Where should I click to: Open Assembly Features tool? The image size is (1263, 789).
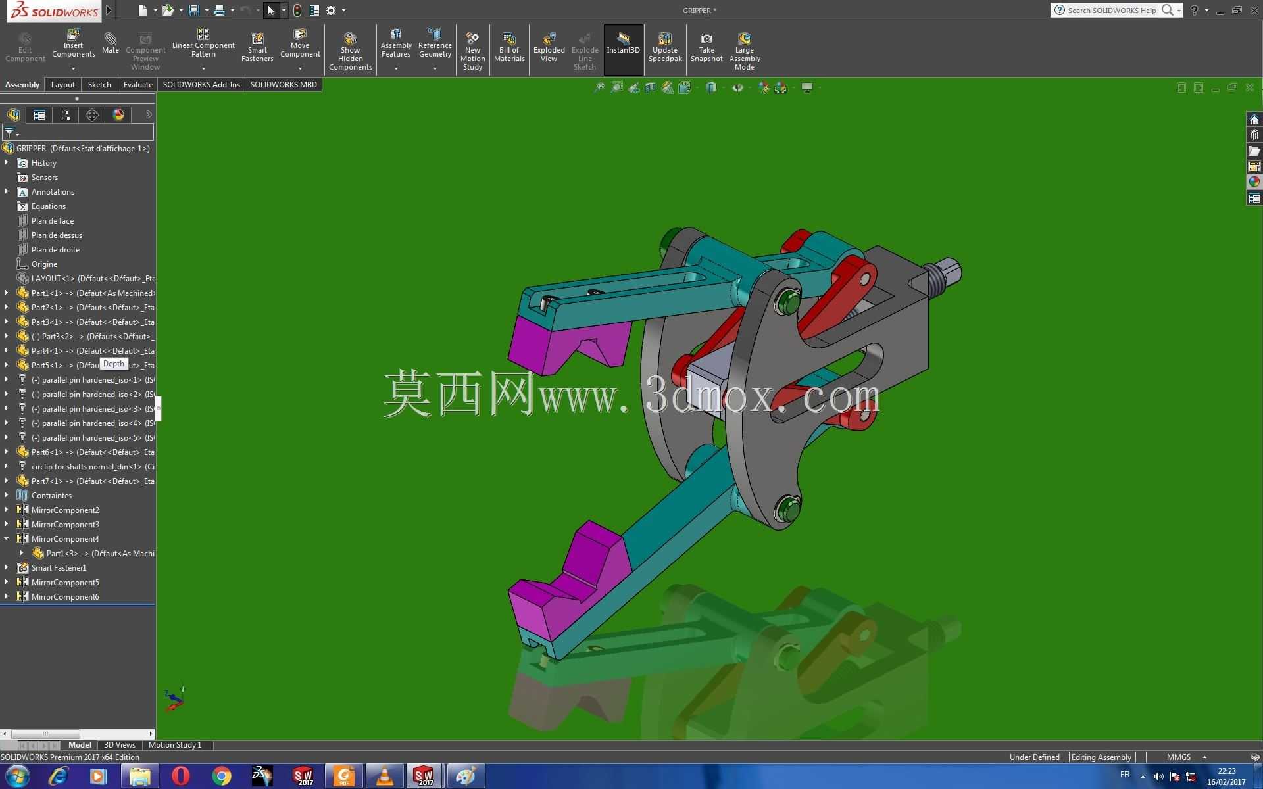tap(396, 43)
